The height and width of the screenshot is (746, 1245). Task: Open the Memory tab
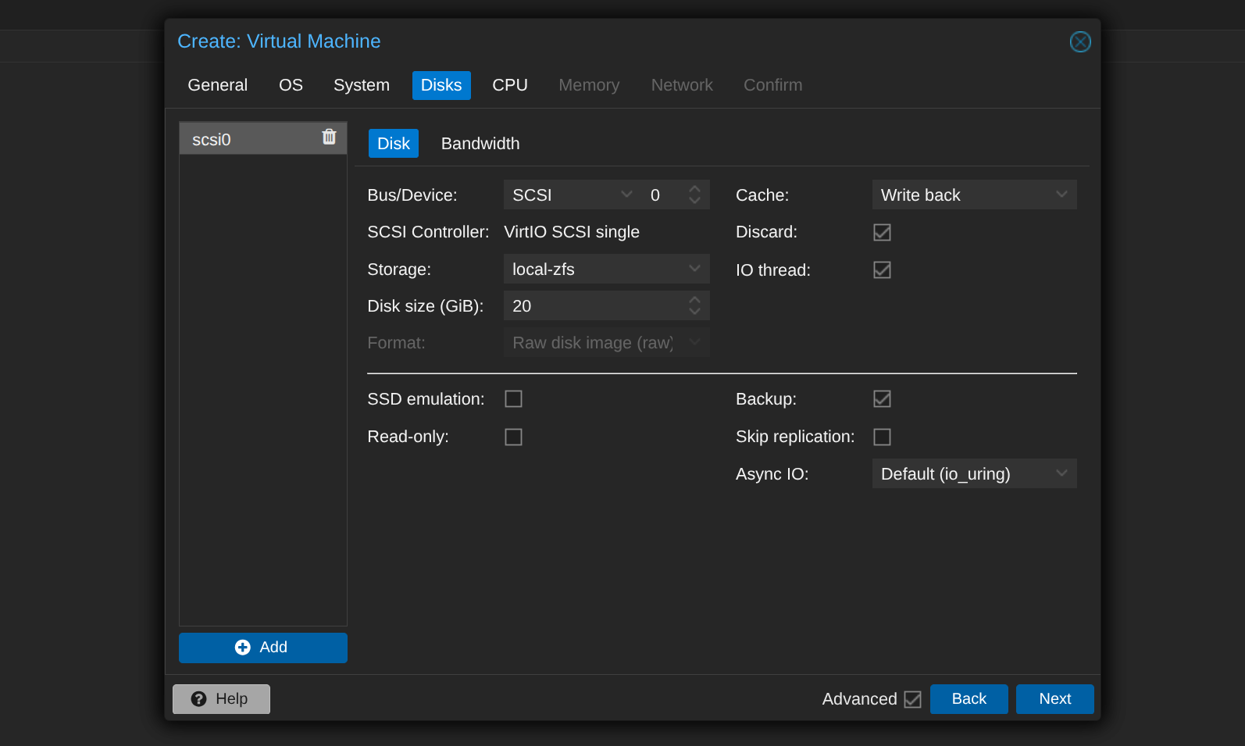(589, 85)
